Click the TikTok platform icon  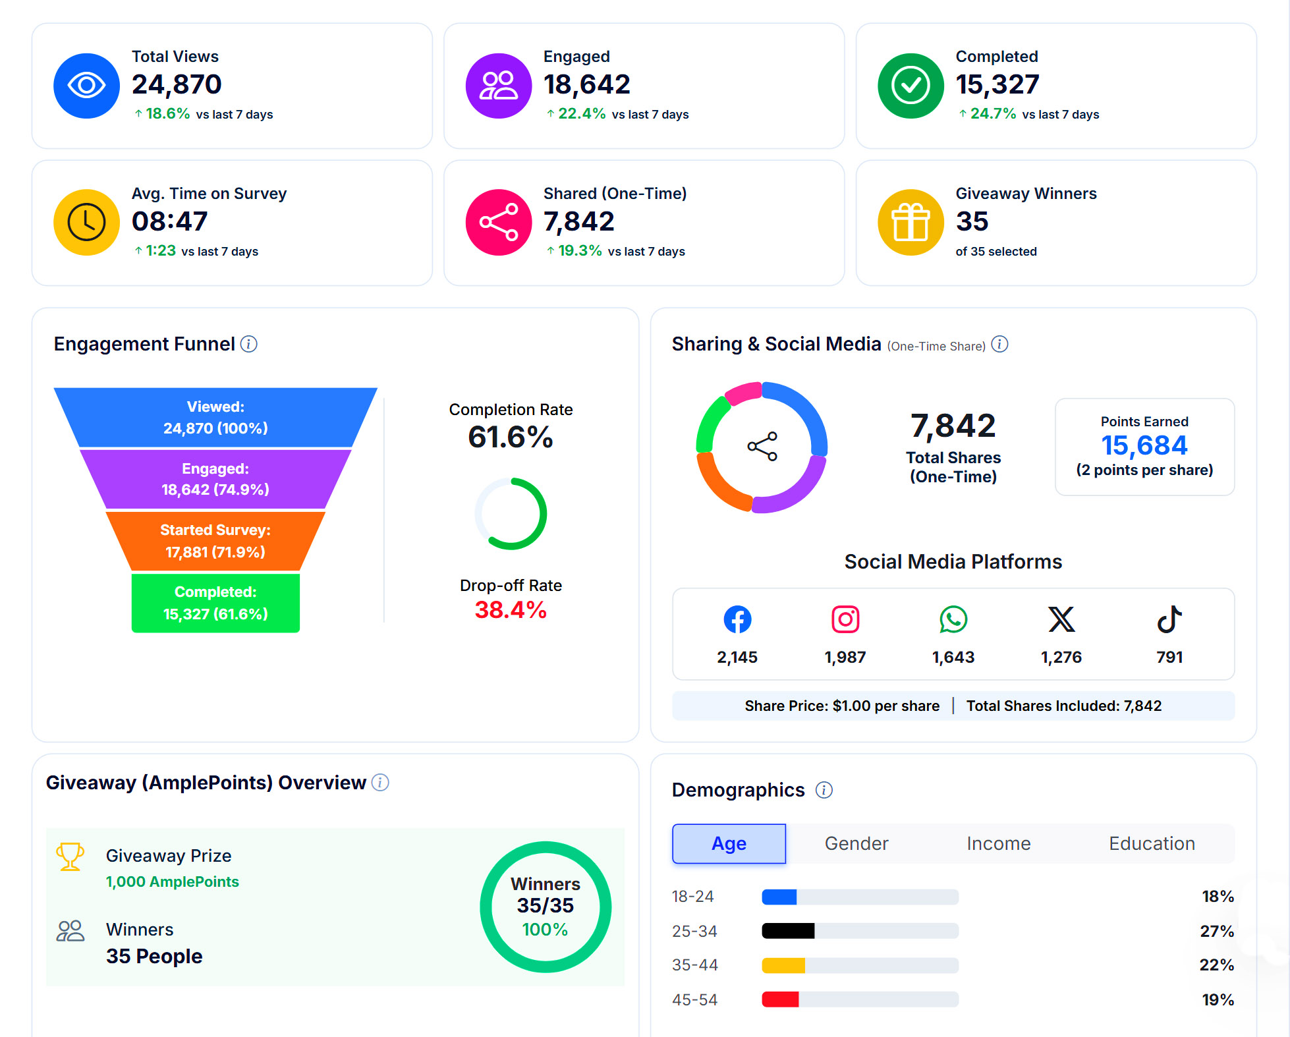[1169, 619]
